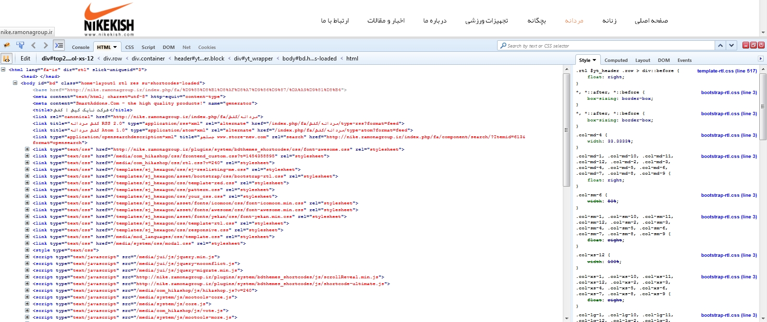The image size is (767, 322).
Task: Select div#top2....ol-xs-12 breadcrumb
Action: [x=67, y=59]
